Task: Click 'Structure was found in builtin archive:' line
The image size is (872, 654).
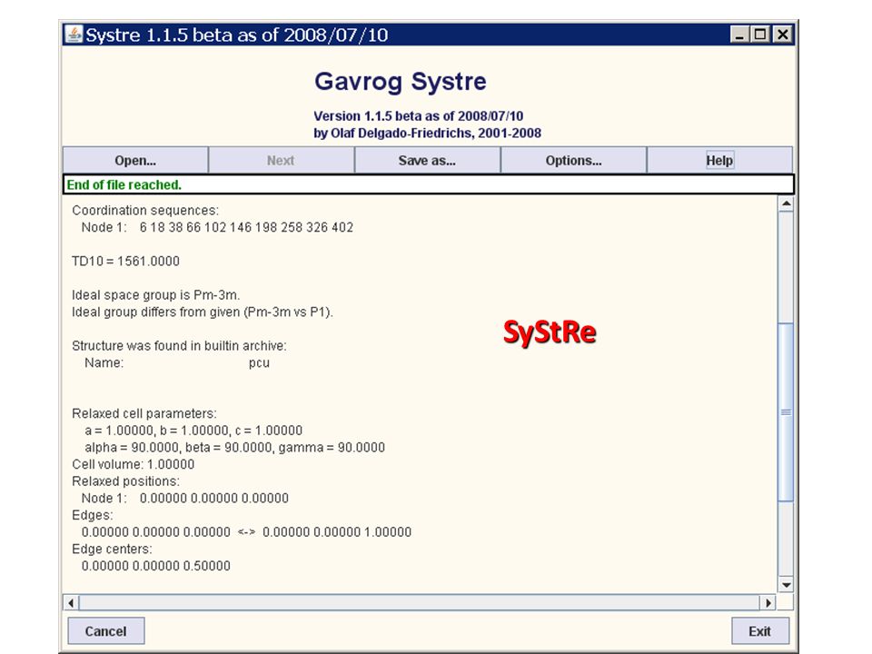Action: 180,346
